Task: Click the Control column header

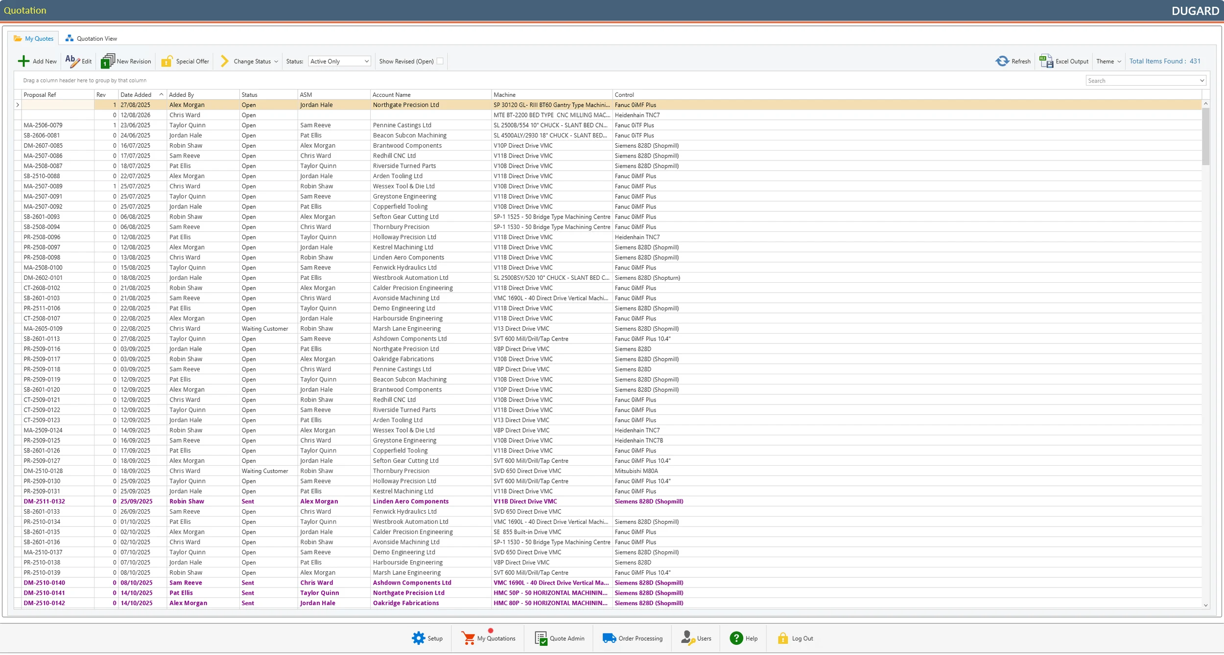Action: point(907,95)
